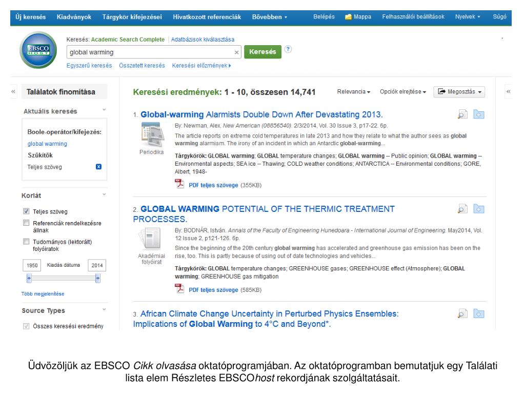Clear the search box with X

[x=236, y=52]
